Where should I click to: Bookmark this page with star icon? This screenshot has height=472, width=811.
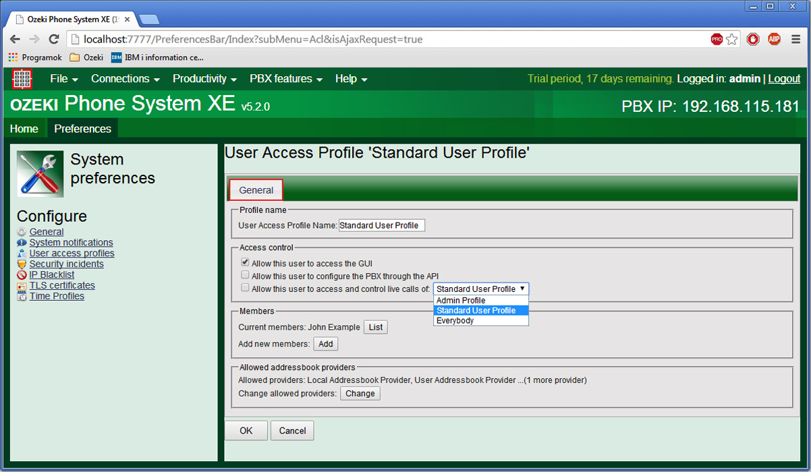click(x=732, y=39)
